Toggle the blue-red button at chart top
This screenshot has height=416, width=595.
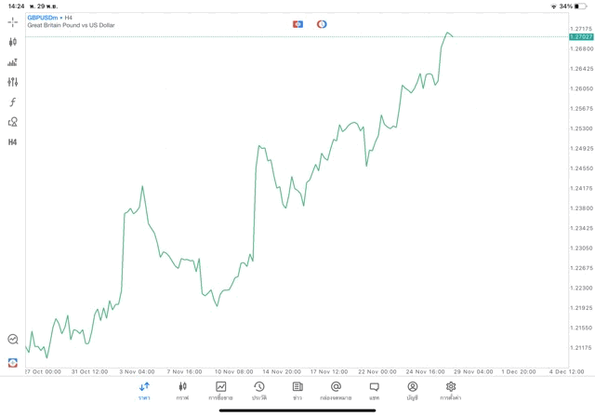pyautogui.click(x=297, y=24)
